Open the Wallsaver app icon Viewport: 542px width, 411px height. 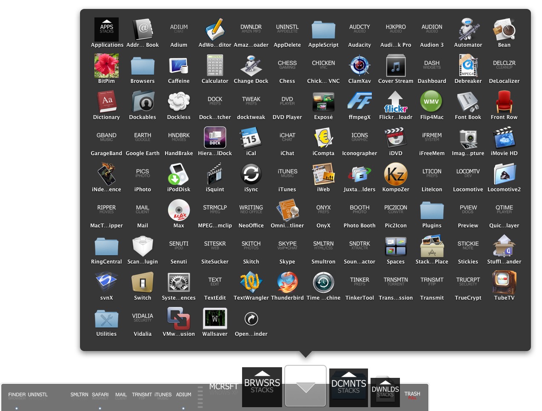215,318
